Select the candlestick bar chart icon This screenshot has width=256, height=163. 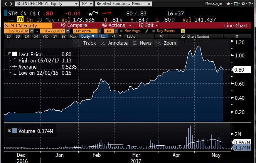click(x=113, y=36)
